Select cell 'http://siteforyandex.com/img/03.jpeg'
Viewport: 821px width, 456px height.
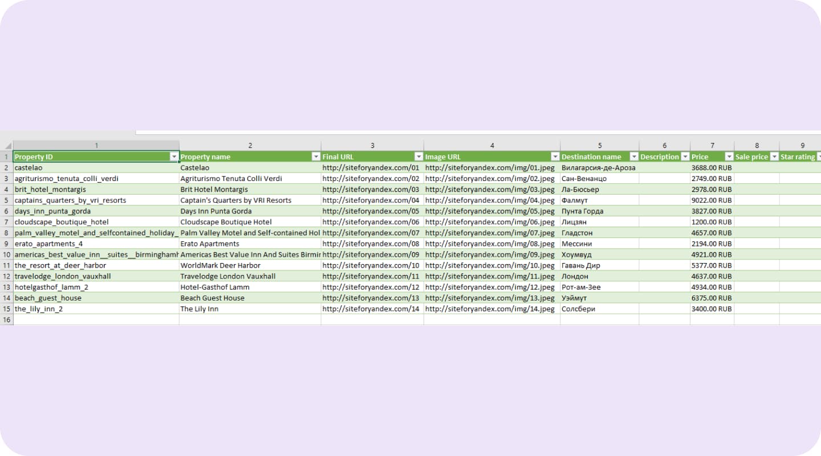pos(492,190)
